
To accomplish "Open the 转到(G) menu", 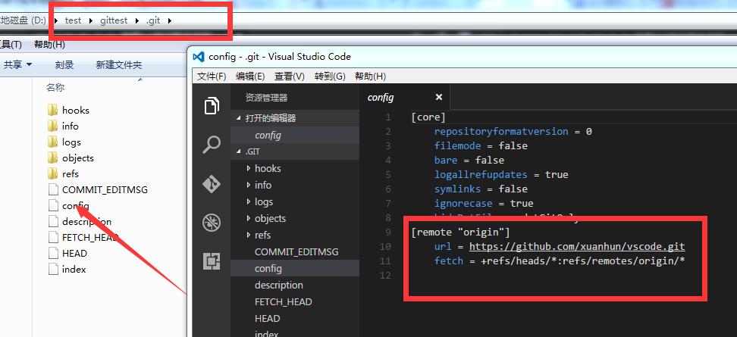I will point(330,76).
